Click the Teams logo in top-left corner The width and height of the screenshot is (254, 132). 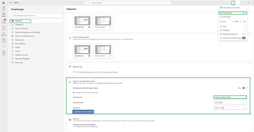click(3, 3)
